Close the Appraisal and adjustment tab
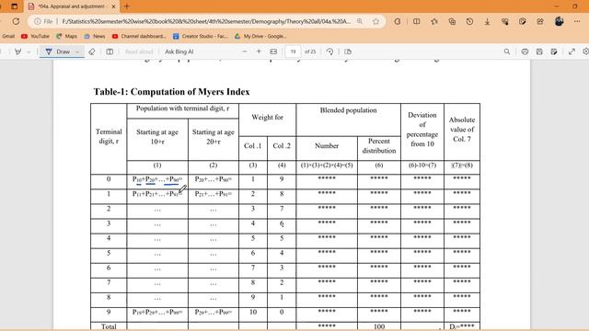 pos(113,6)
